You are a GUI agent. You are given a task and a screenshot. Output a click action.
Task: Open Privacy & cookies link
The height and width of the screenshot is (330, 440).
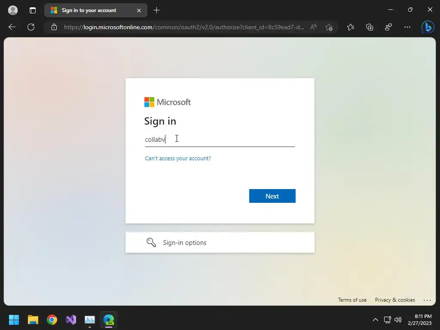395,299
